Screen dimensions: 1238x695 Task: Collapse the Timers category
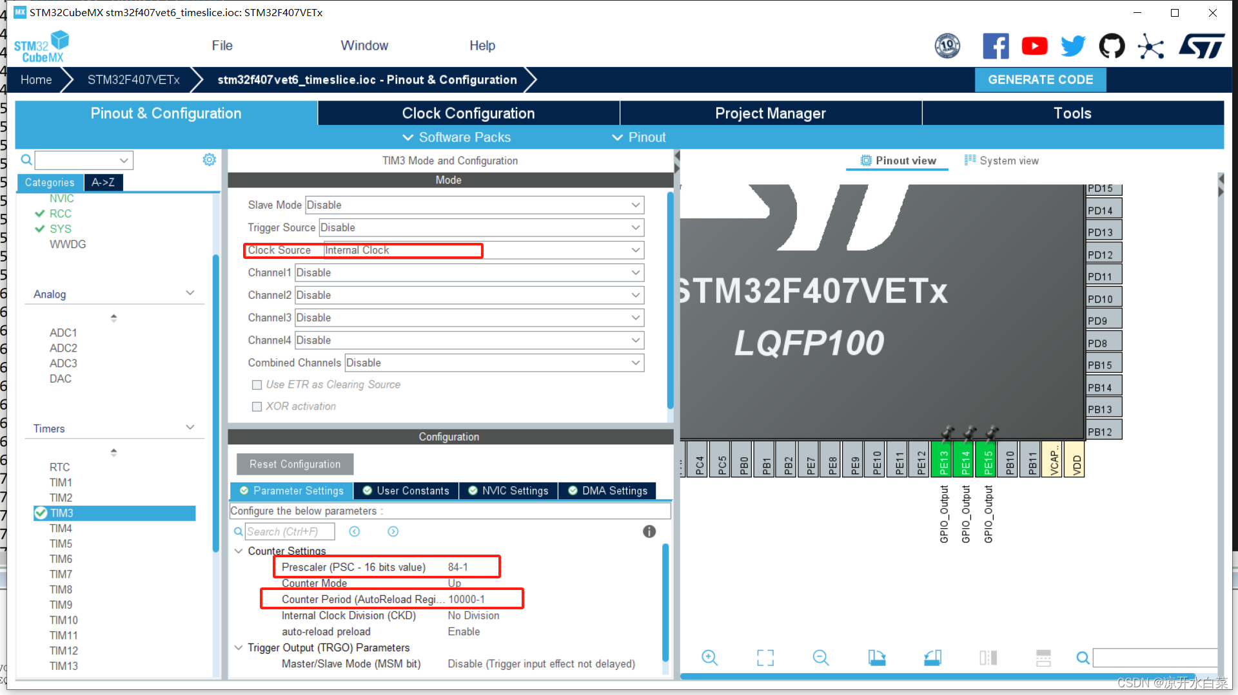[x=190, y=428]
